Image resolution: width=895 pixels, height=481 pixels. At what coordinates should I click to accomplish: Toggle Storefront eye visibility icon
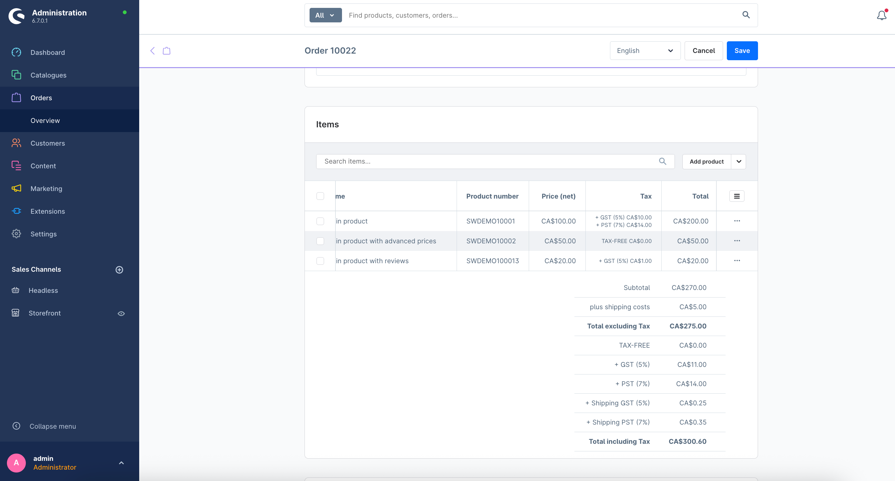point(121,313)
